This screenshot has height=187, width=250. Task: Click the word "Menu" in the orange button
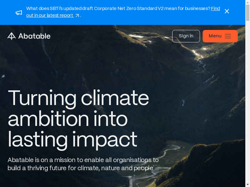(x=215, y=36)
